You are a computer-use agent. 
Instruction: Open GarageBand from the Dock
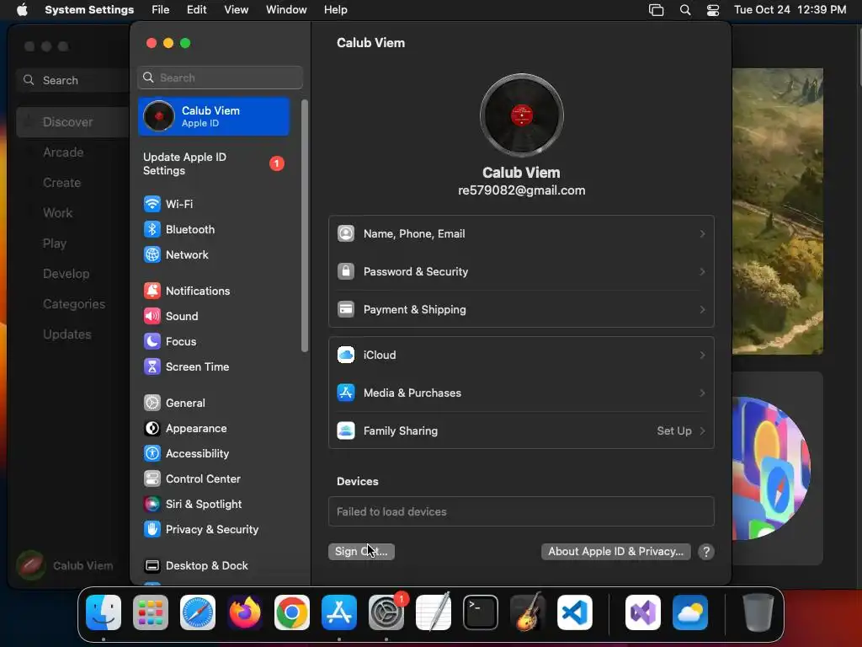(x=528, y=612)
